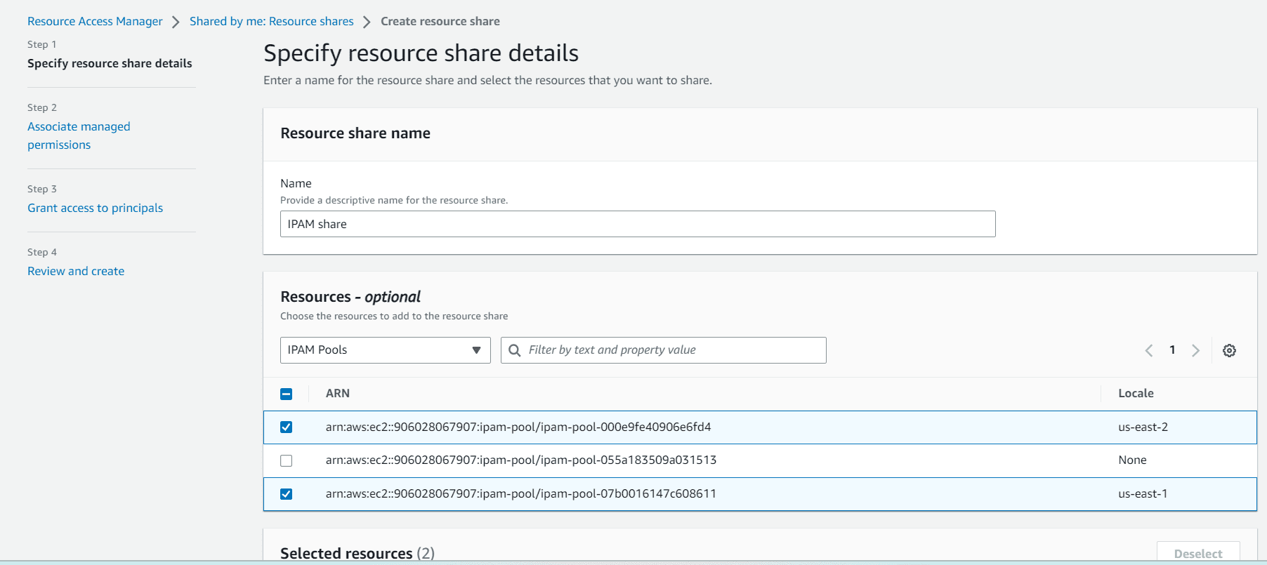Open table preferences gear icon

pyautogui.click(x=1229, y=350)
